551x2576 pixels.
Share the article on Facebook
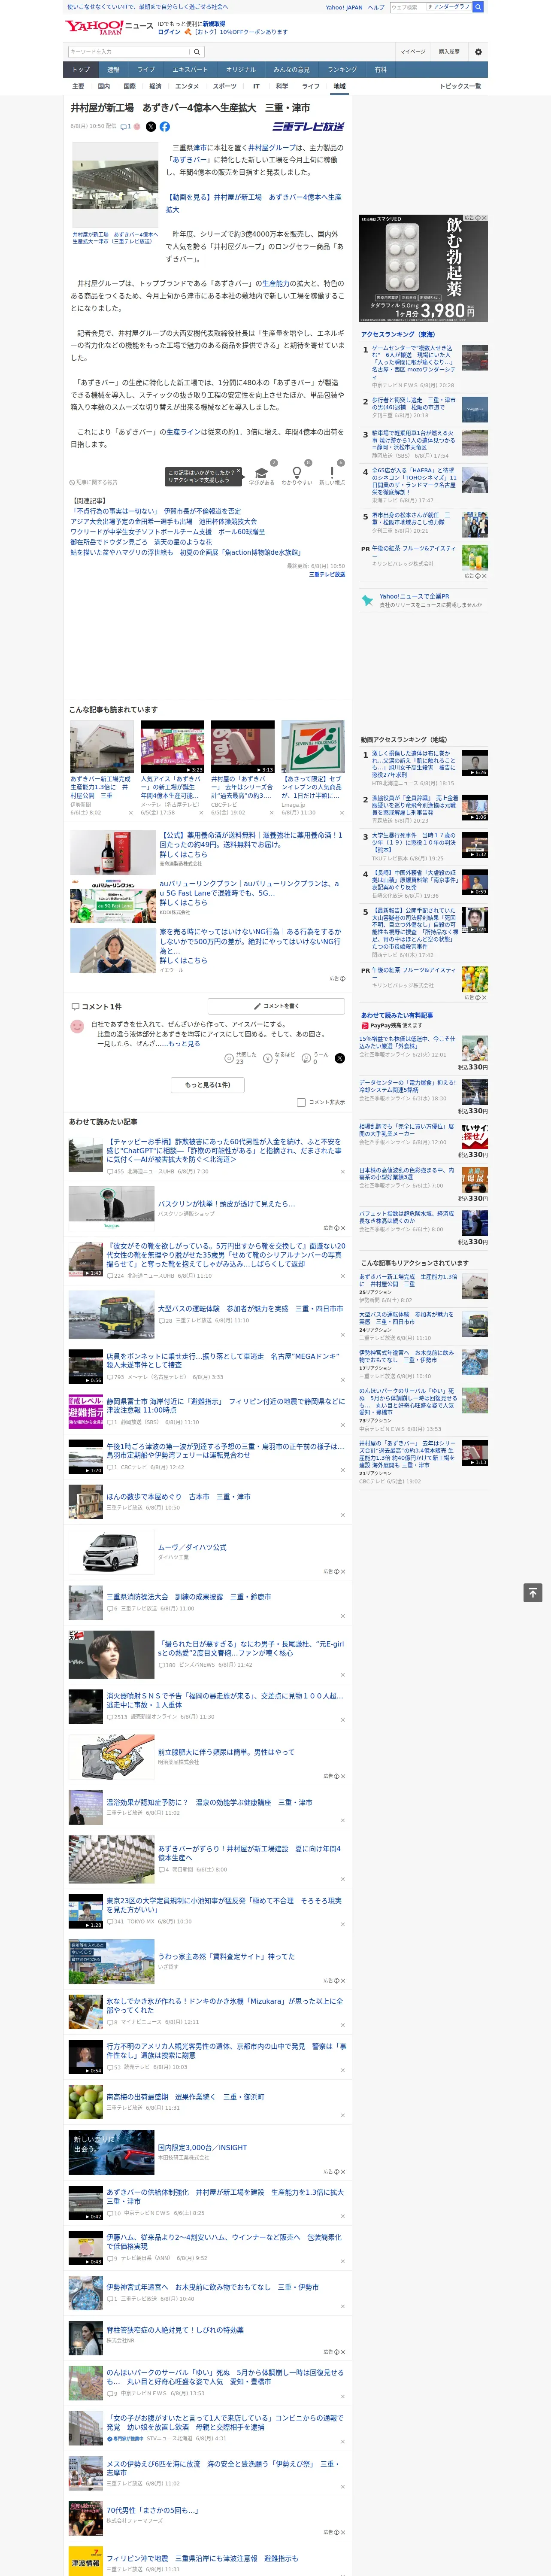coord(165,127)
